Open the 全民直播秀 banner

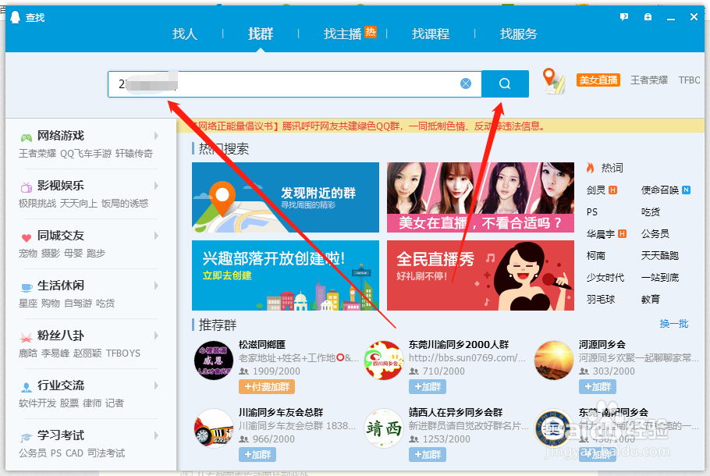tap(481, 275)
